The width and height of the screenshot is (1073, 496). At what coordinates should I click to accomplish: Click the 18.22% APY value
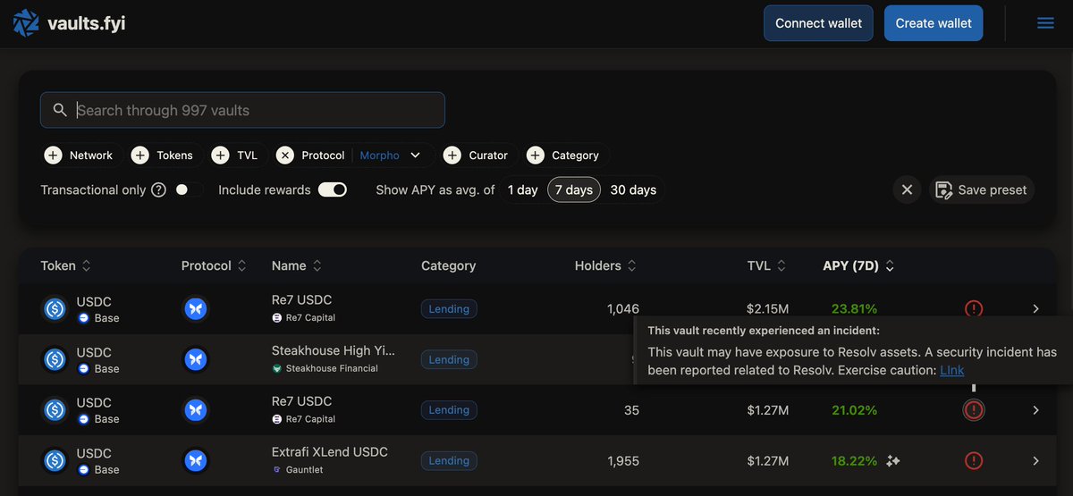pos(854,461)
